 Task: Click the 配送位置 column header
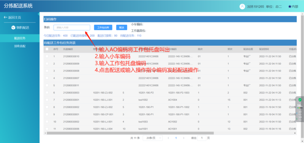(x=248, y=49)
